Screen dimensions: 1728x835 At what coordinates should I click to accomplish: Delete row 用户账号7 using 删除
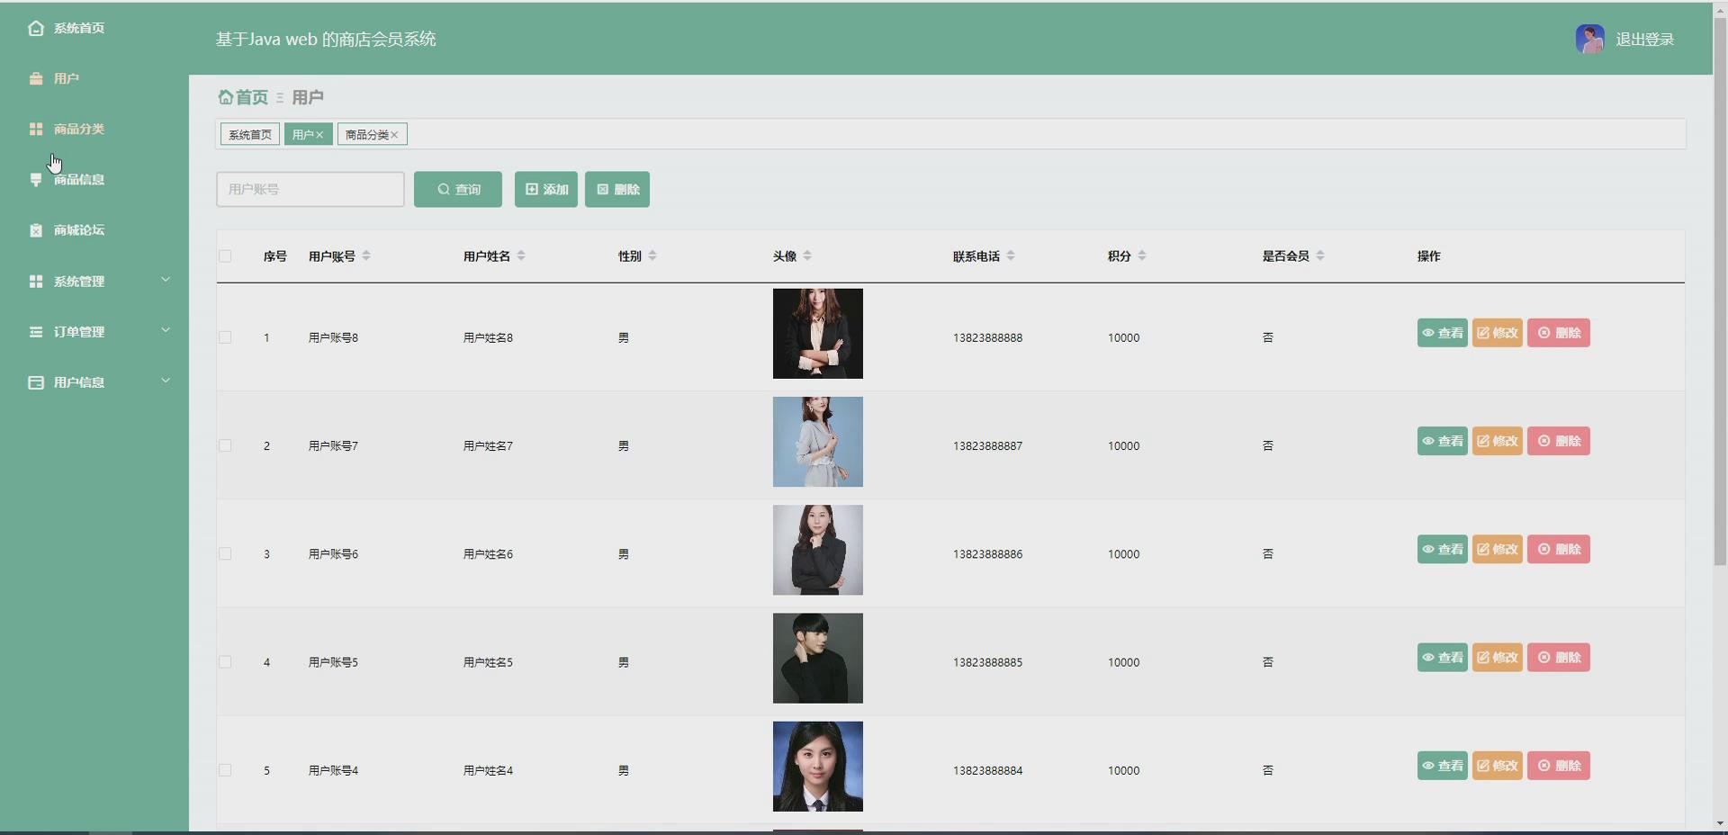tap(1559, 441)
